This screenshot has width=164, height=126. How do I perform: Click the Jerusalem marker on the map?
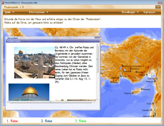point(153,116)
